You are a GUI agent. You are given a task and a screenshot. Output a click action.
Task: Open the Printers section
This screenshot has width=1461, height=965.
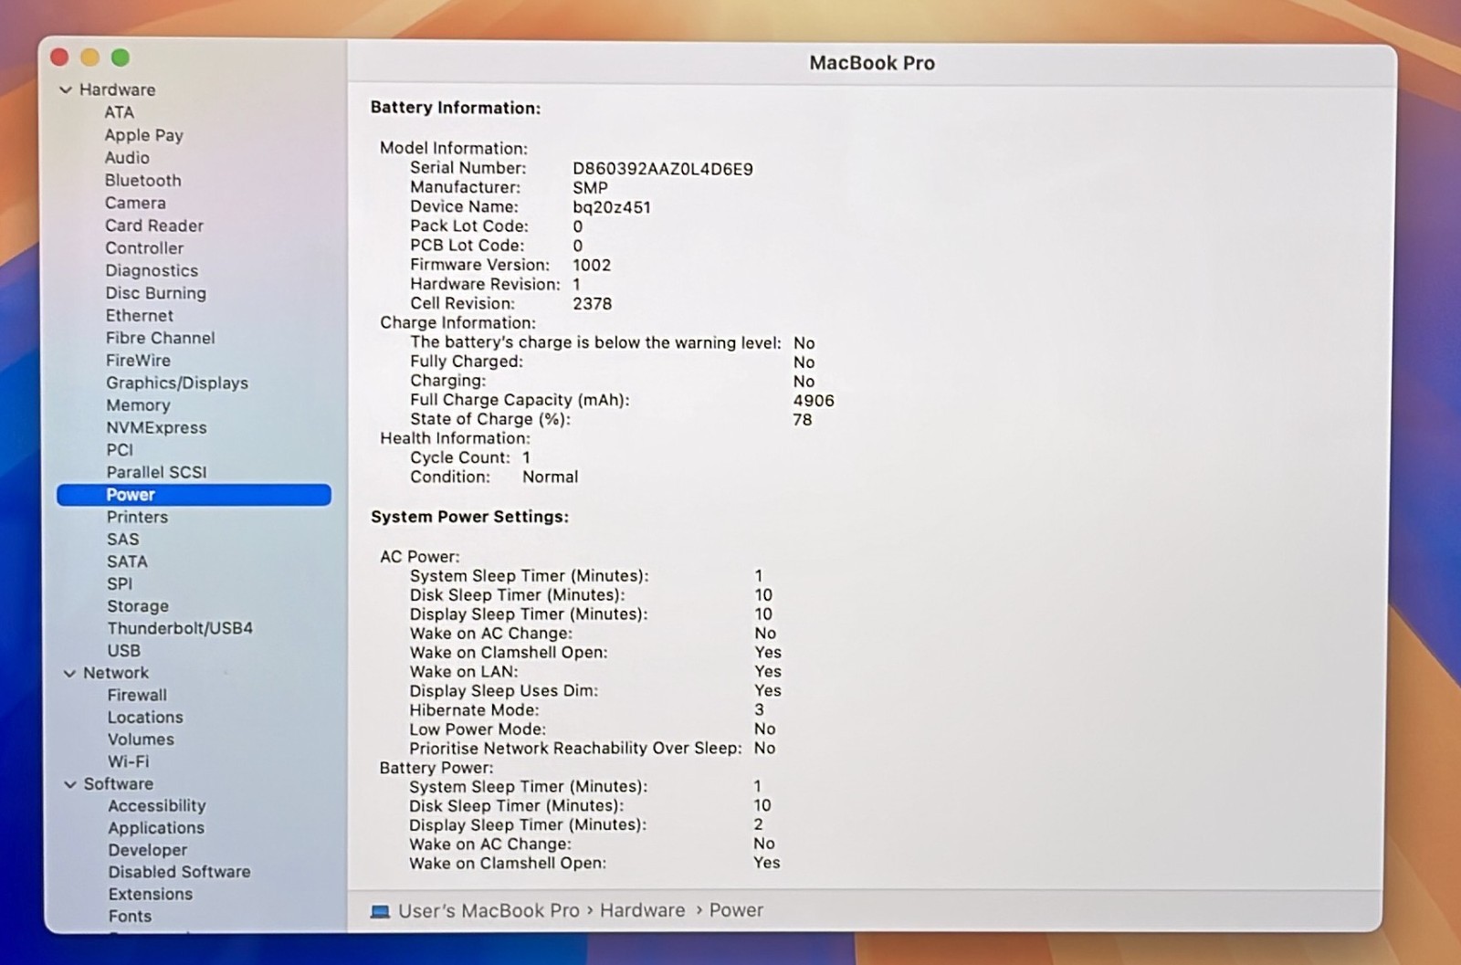[137, 517]
